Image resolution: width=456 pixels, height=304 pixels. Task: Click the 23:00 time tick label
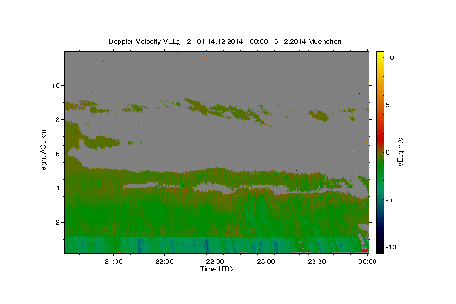click(266, 261)
